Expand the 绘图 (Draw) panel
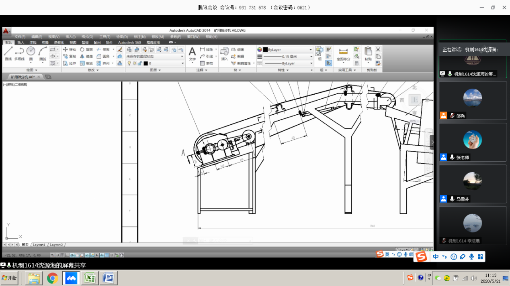 click(32, 70)
